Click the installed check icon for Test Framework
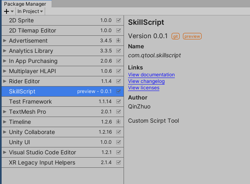Image resolution: width=250 pixels, height=184 pixels. (118, 102)
